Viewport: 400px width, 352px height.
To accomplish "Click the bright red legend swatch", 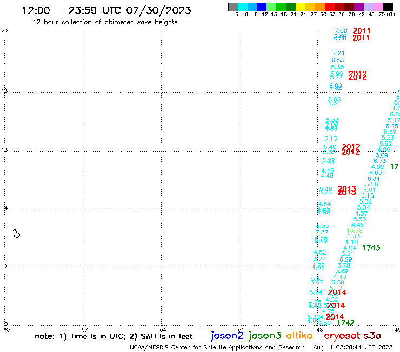I will pos(330,6).
